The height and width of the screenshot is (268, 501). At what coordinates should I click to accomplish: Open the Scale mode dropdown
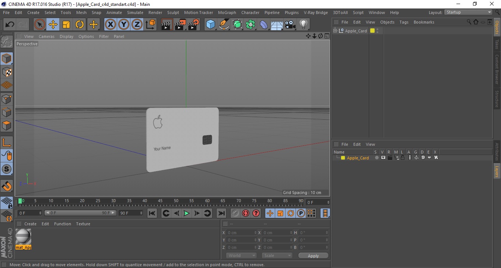[277, 255]
